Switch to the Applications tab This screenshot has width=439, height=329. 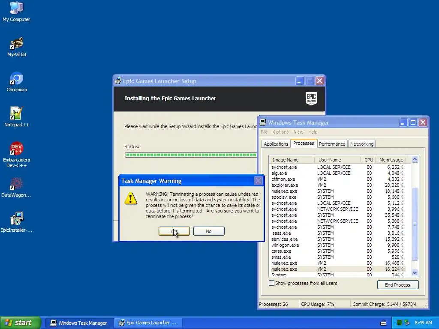click(276, 144)
